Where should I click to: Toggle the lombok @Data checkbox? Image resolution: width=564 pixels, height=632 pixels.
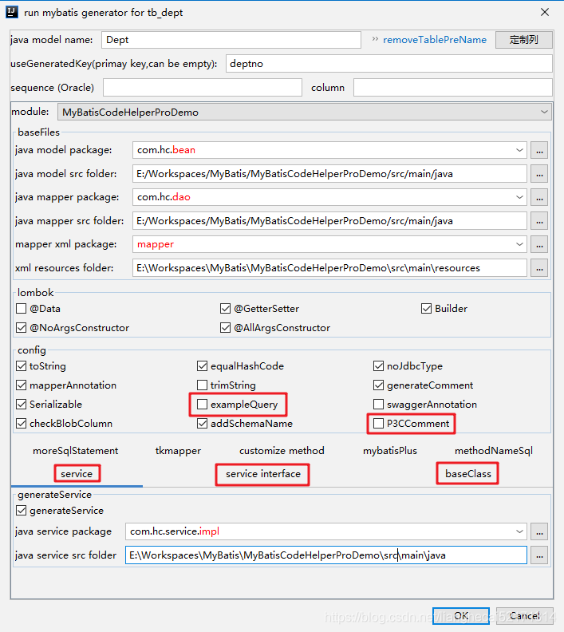click(x=22, y=309)
